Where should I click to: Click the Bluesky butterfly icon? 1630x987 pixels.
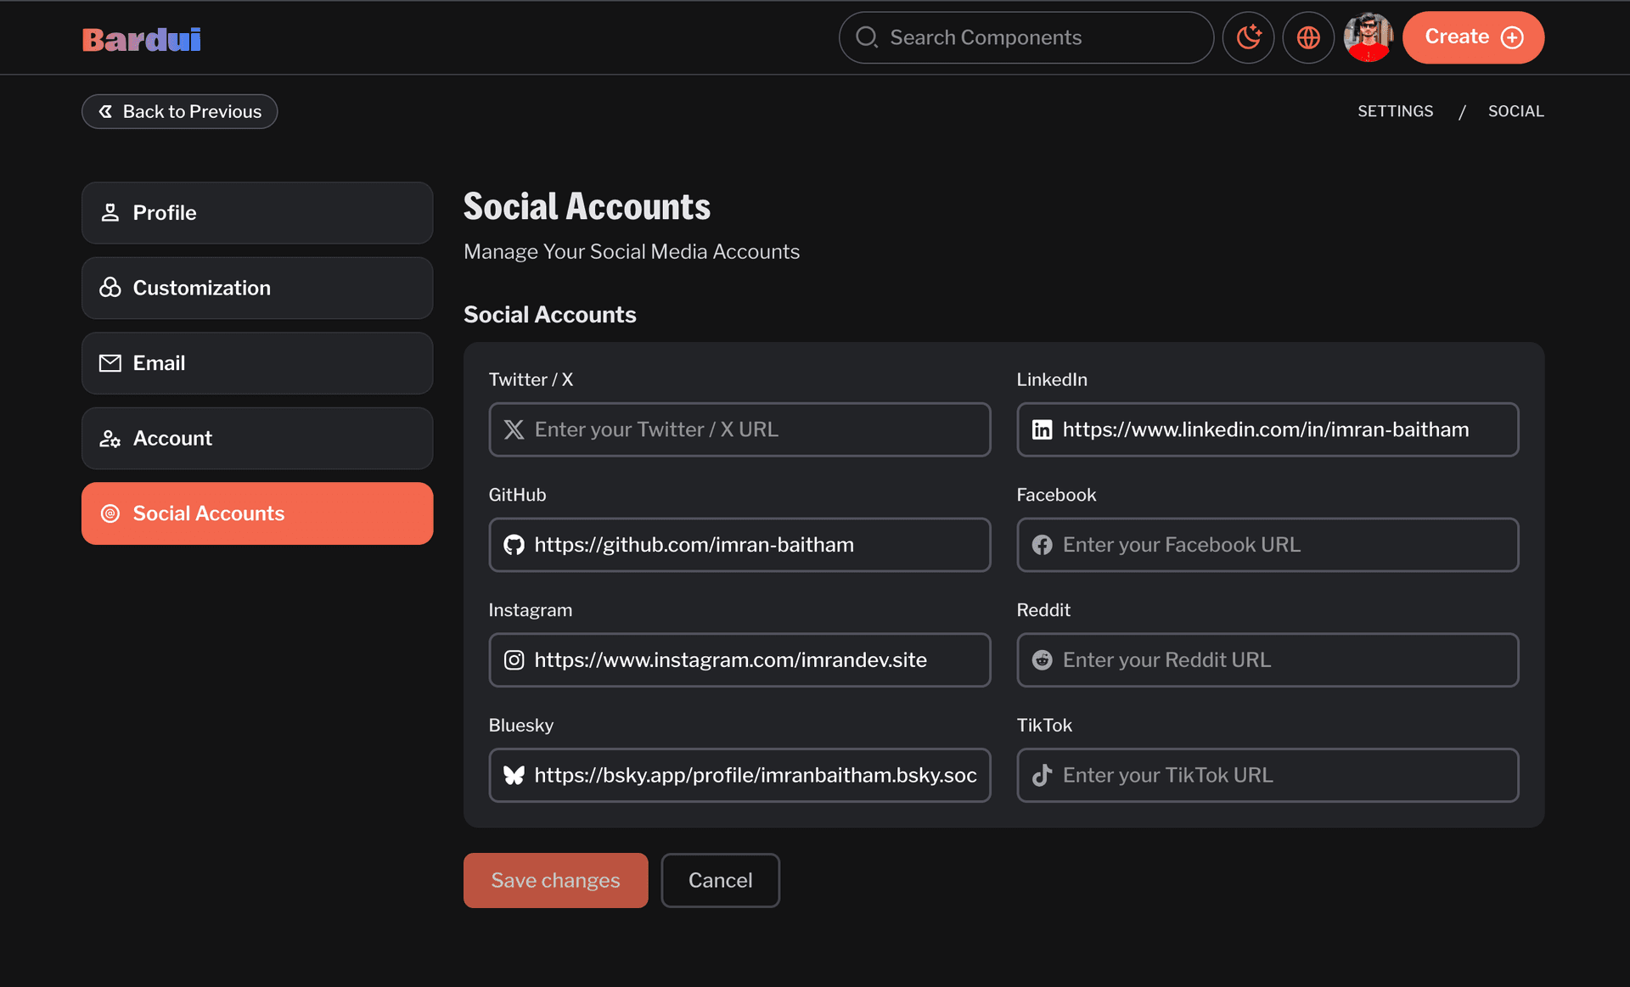[x=514, y=775]
